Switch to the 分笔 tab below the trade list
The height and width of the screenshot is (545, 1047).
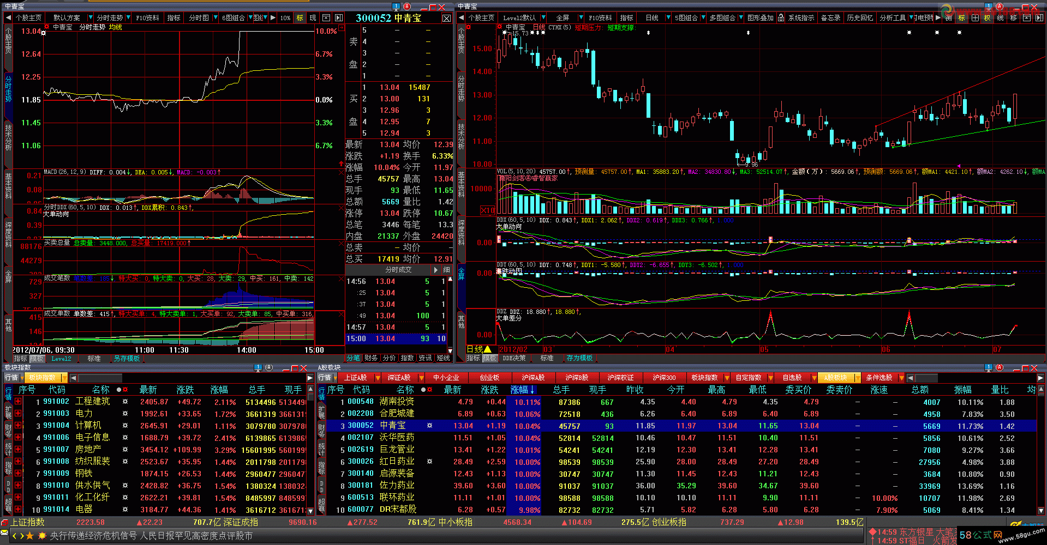(353, 358)
